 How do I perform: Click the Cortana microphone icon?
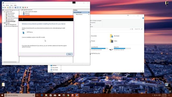[33, 95]
